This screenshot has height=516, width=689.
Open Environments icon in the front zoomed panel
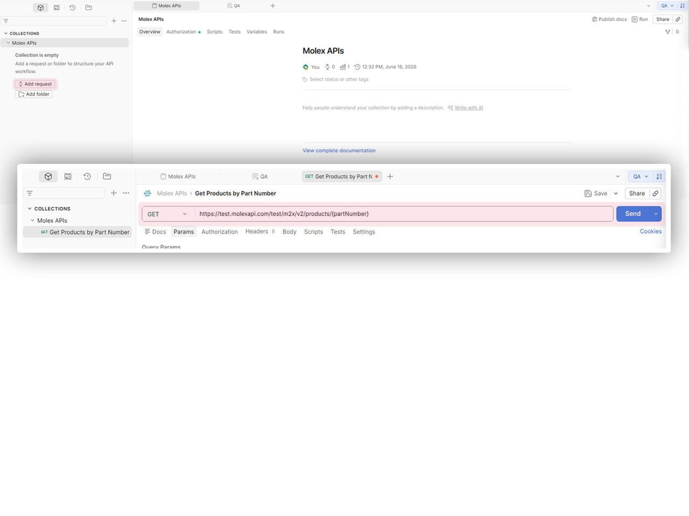(68, 176)
